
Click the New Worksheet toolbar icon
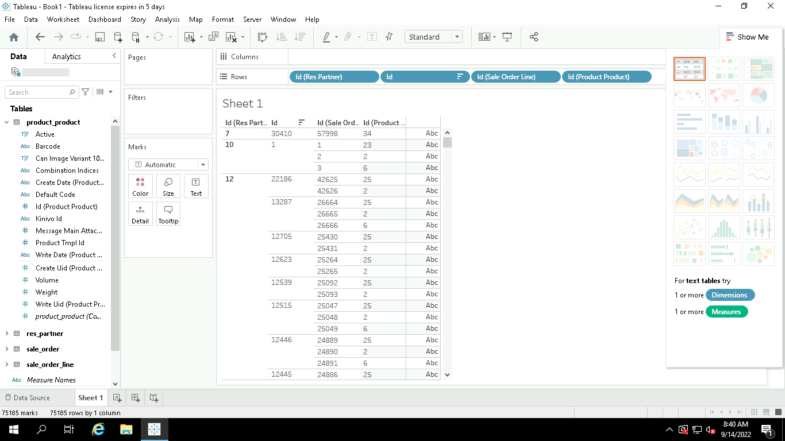[190, 37]
